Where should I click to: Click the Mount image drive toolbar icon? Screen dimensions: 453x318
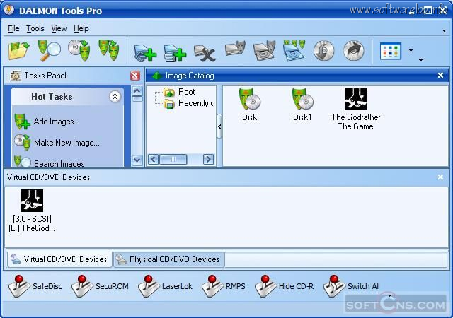tap(235, 49)
